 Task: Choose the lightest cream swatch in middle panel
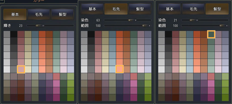pyautogui.click(x=105, y=69)
